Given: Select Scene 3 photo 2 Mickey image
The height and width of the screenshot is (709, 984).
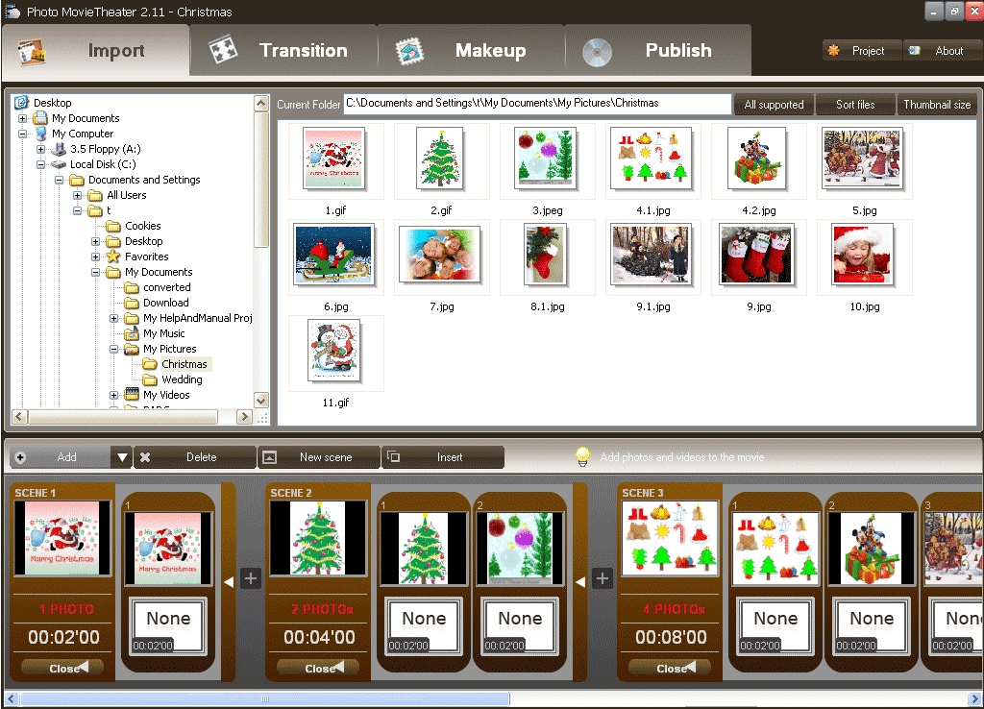Looking at the screenshot, I should click(871, 549).
